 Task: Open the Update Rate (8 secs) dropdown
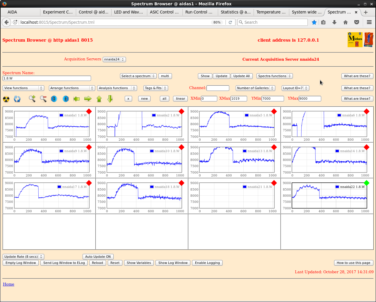click(23, 257)
